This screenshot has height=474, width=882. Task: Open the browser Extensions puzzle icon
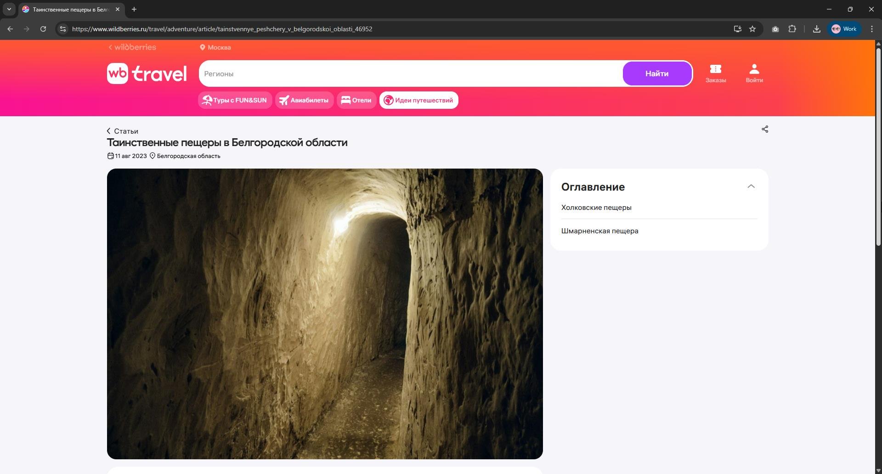pyautogui.click(x=792, y=29)
